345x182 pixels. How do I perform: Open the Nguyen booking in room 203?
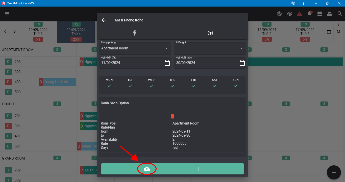[88, 62]
